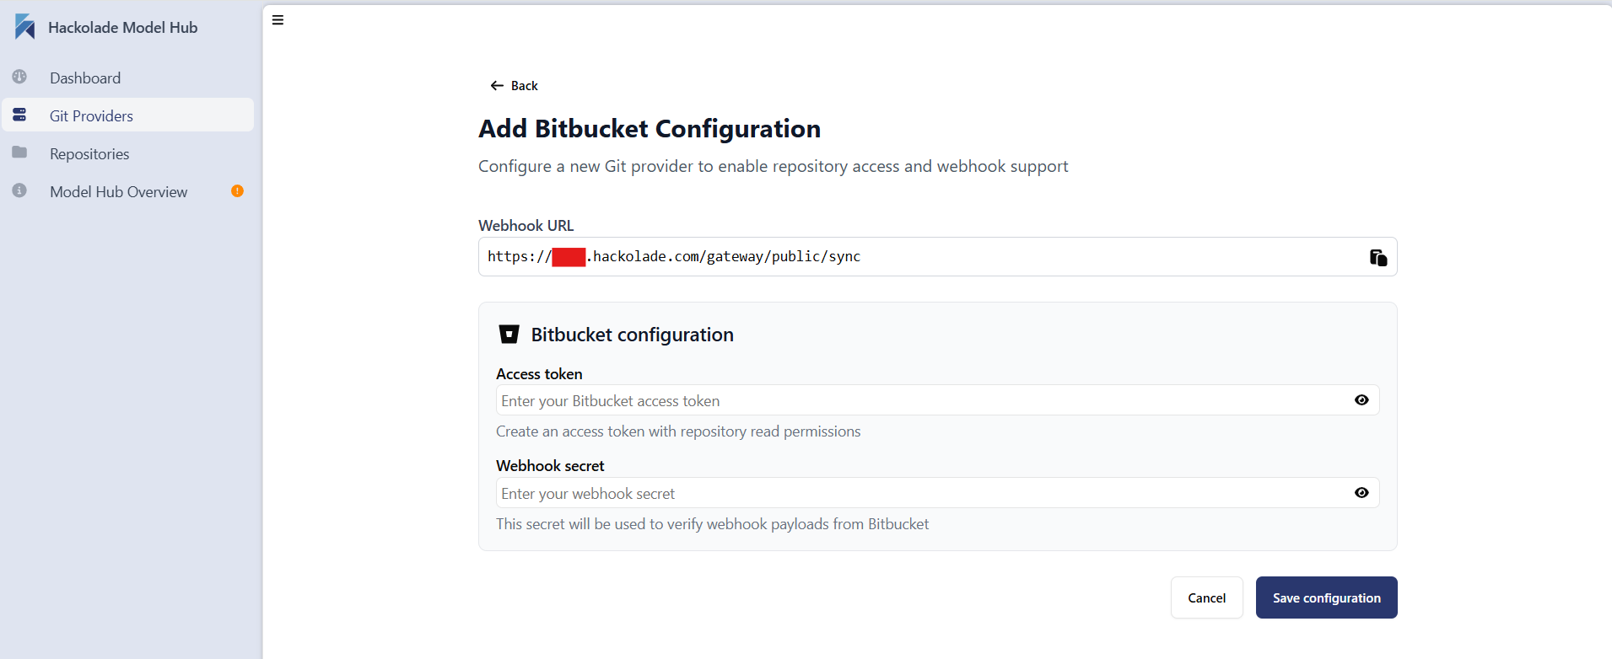Click the Model Hub Overview info icon
The image size is (1612, 659).
pos(19,190)
